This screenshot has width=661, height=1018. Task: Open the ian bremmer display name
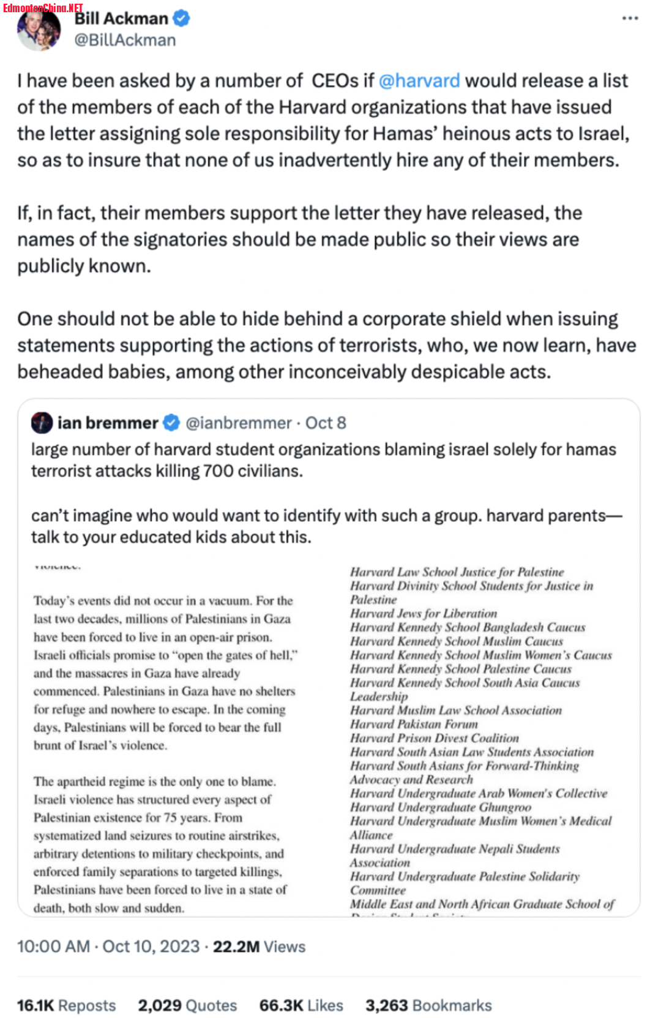pyautogui.click(x=108, y=423)
